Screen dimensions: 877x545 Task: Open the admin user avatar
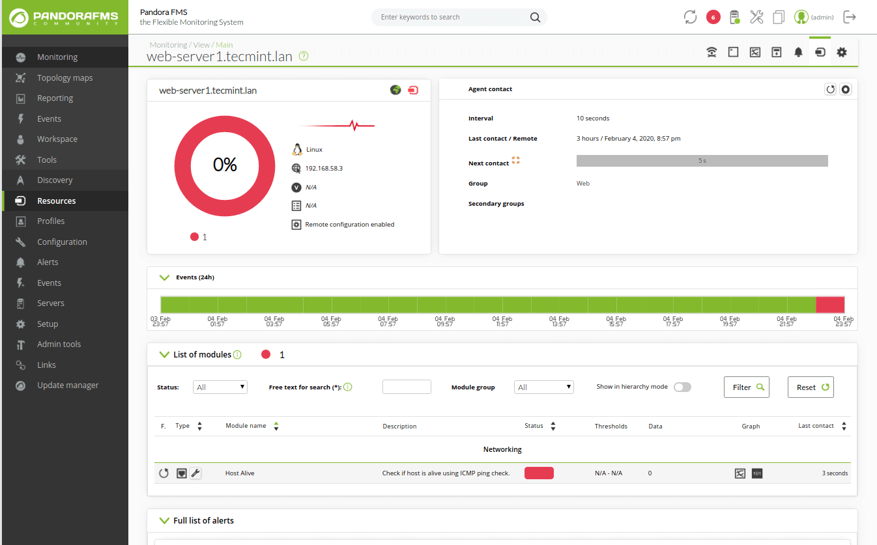[x=801, y=18]
